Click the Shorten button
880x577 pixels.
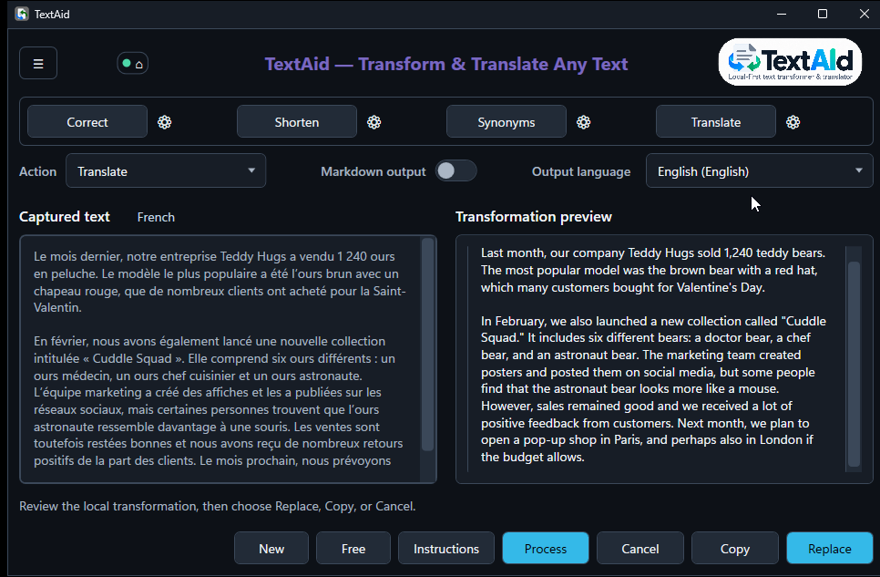[297, 122]
